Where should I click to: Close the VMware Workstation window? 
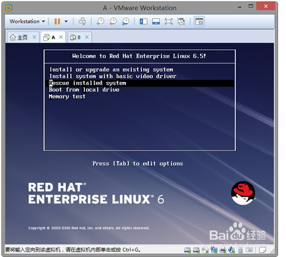pyautogui.click(x=266, y=6)
